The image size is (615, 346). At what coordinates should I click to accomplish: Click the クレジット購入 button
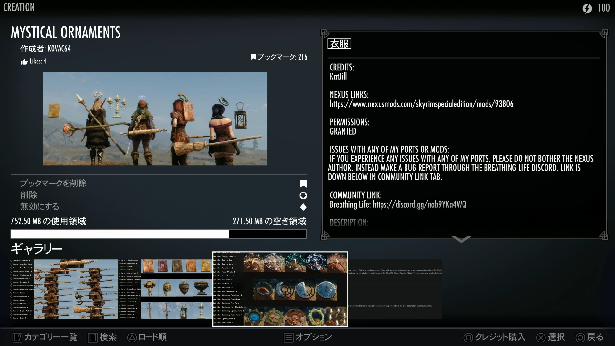pos(495,337)
